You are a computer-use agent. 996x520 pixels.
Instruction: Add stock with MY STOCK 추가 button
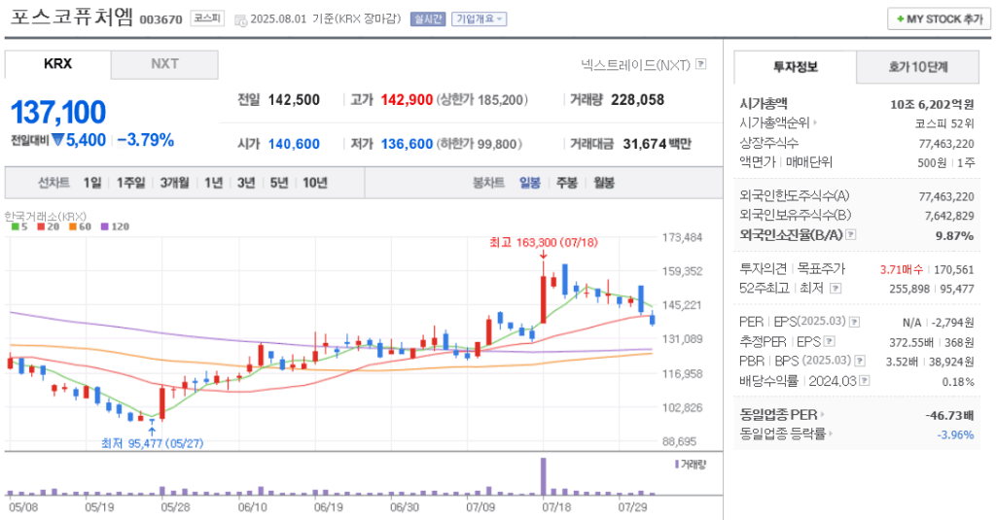pyautogui.click(x=939, y=19)
